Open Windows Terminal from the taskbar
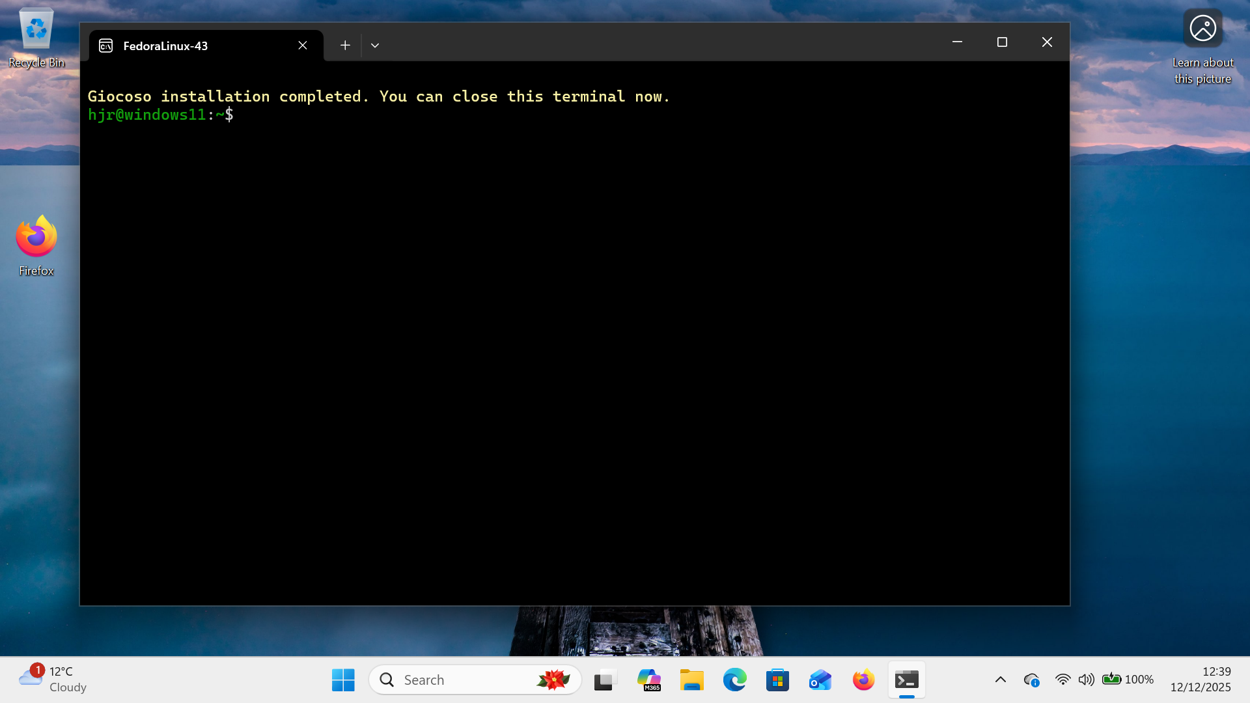Image resolution: width=1250 pixels, height=703 pixels. tap(907, 679)
